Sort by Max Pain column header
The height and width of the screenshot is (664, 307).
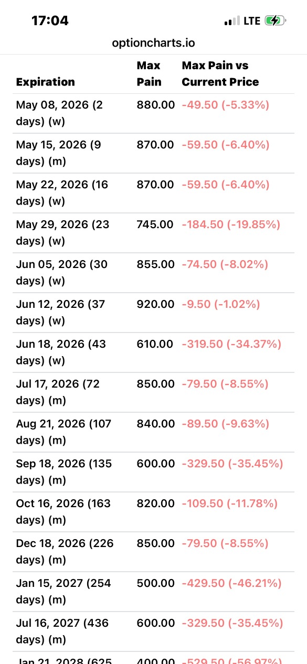pyautogui.click(x=150, y=74)
